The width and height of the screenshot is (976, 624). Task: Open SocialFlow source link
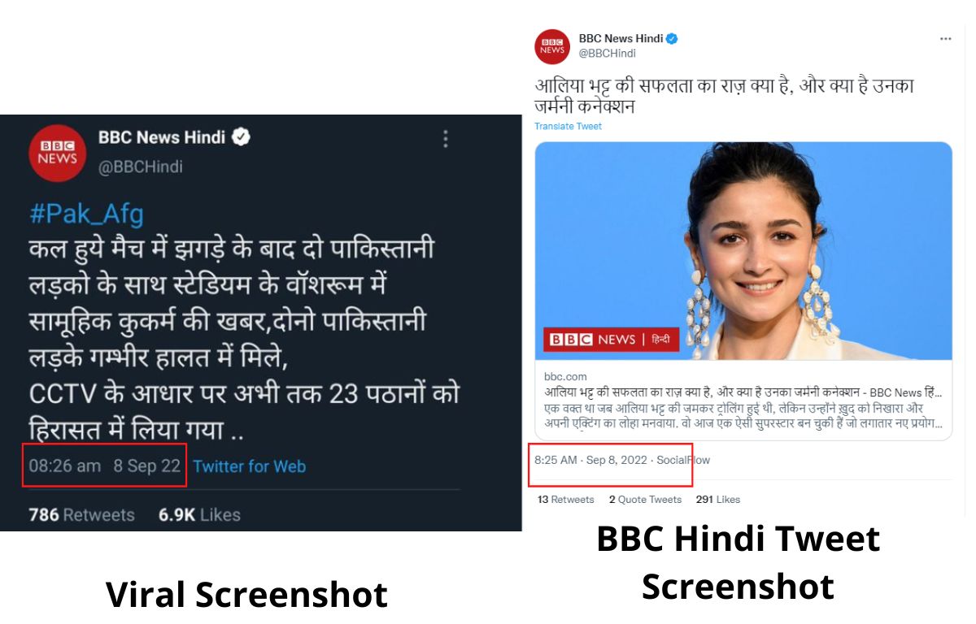coord(683,460)
